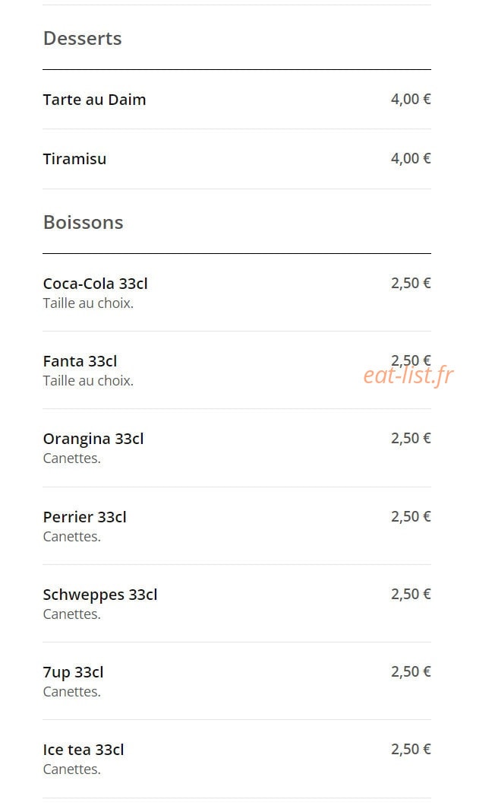Click the Coca-Cola 2,50 € price
Screen dimensions: 492x809
click(x=411, y=284)
